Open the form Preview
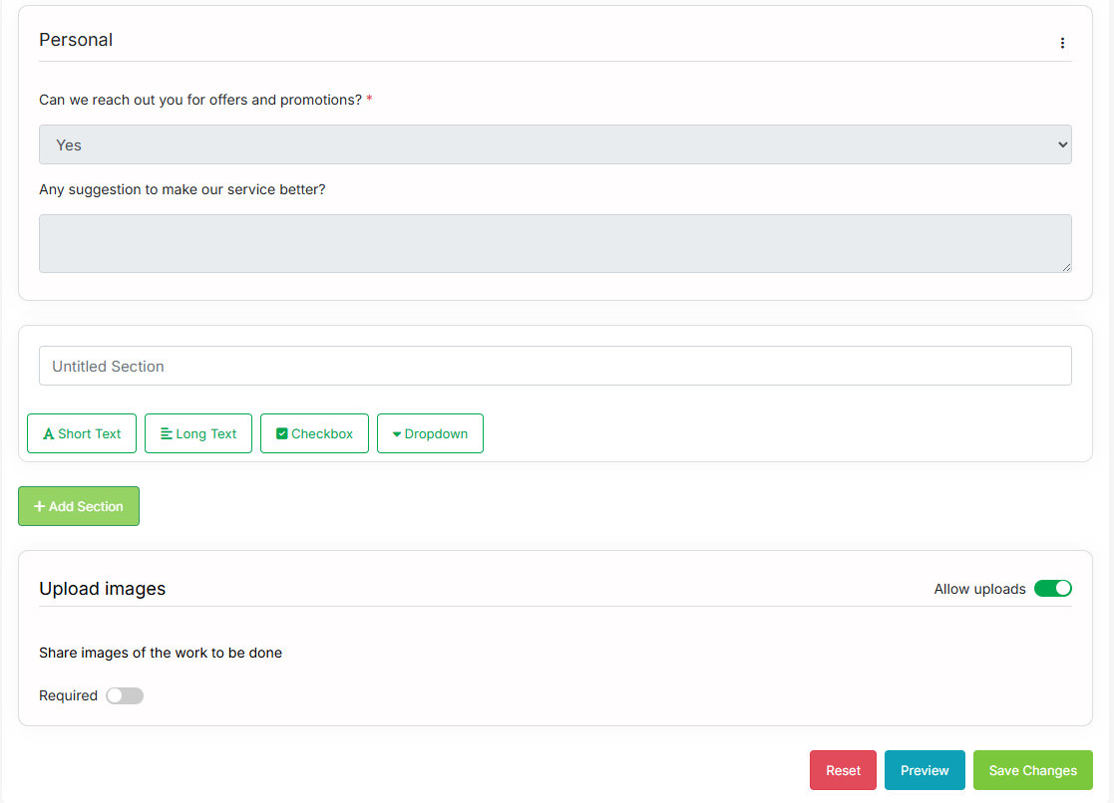1114x803 pixels. 924,770
